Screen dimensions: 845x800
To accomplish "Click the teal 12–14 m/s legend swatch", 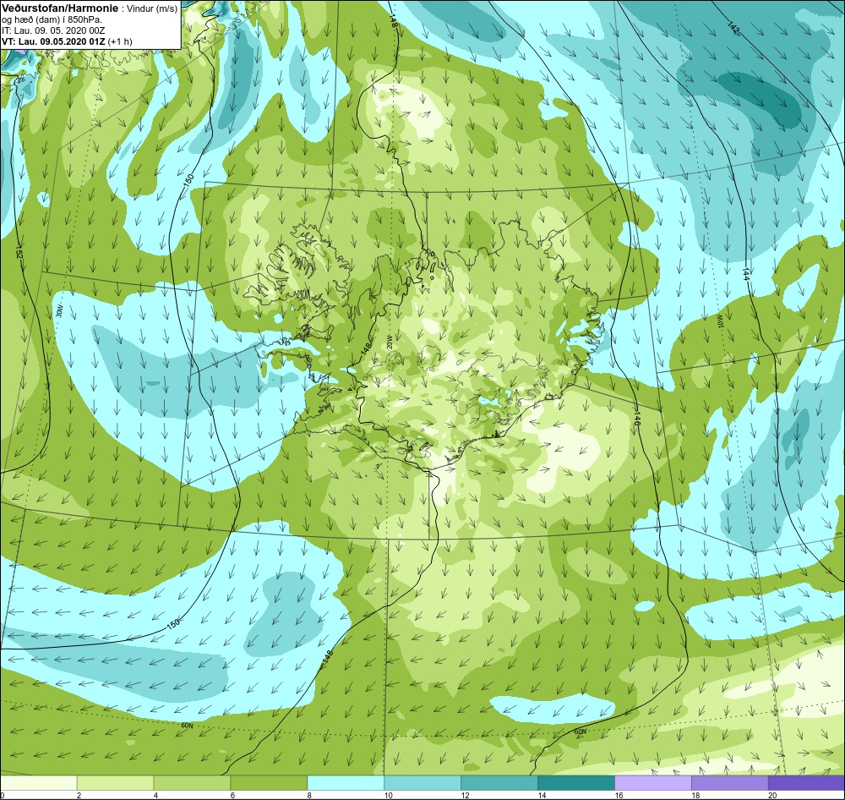I will tap(499, 782).
